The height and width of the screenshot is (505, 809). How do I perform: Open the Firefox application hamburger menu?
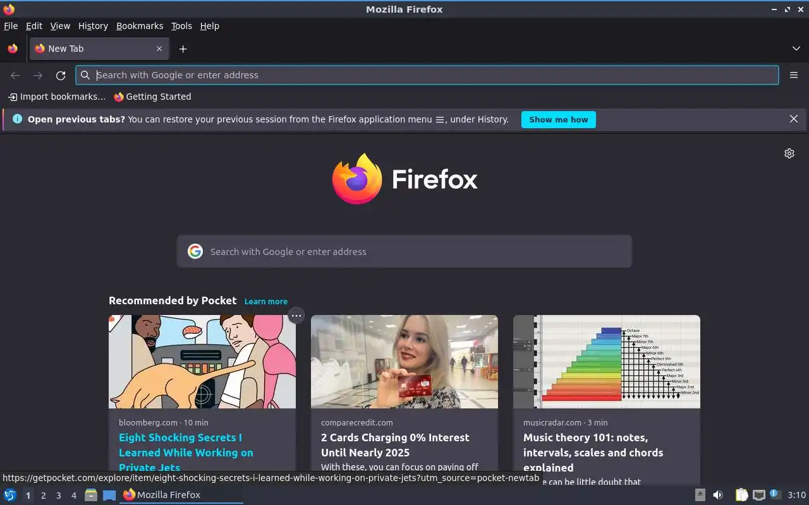(794, 75)
